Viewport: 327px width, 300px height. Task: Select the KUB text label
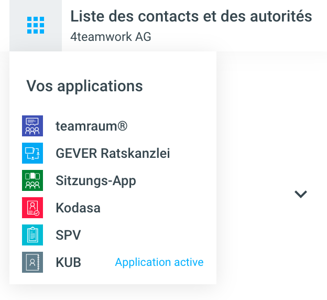[x=68, y=262]
